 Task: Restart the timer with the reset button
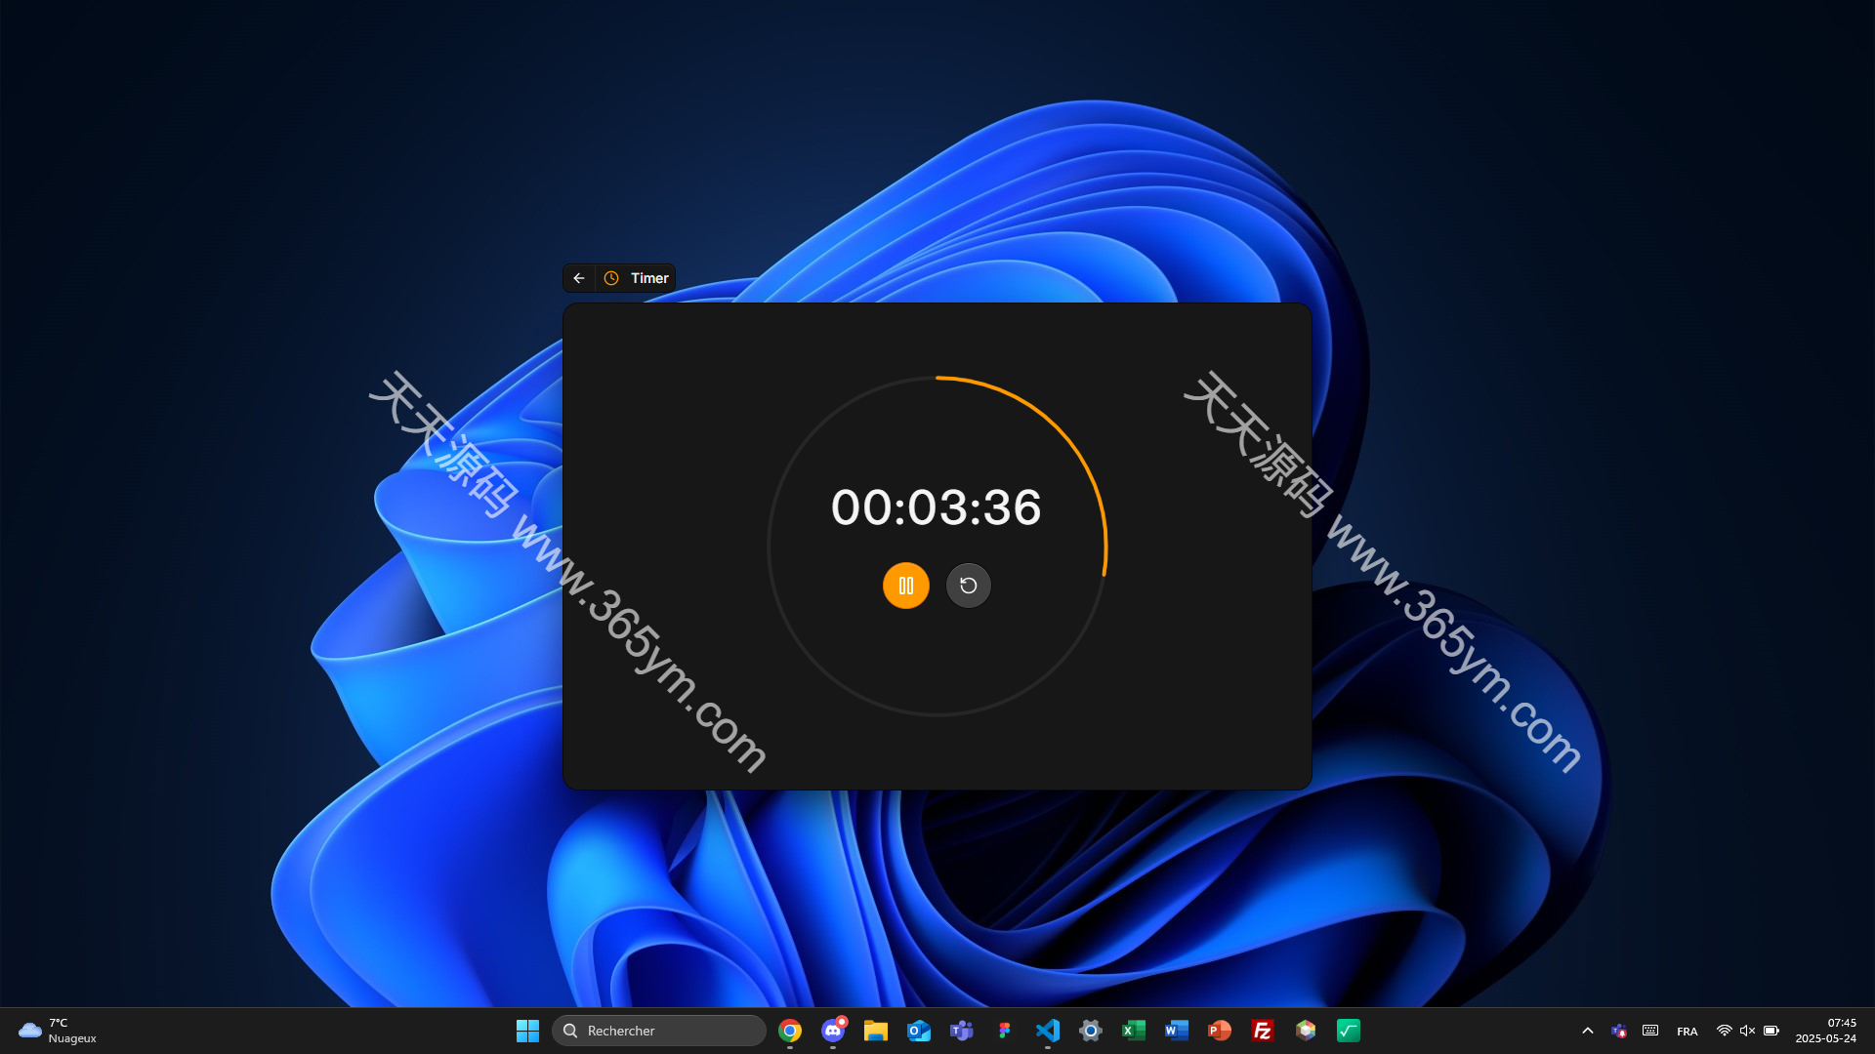(x=968, y=586)
